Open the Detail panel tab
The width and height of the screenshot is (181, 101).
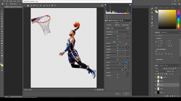110,20
